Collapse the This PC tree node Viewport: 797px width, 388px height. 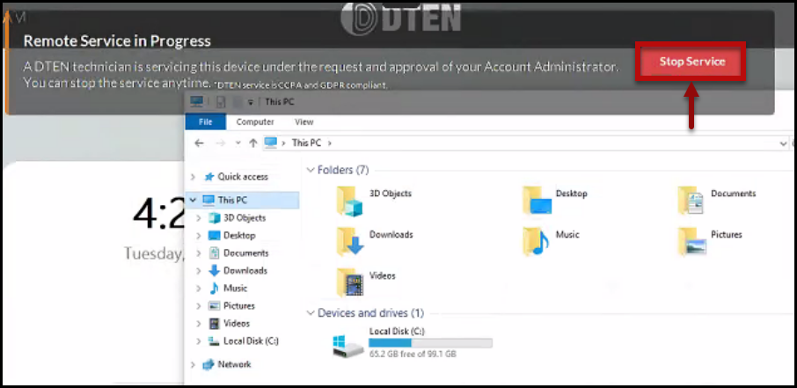[193, 201]
